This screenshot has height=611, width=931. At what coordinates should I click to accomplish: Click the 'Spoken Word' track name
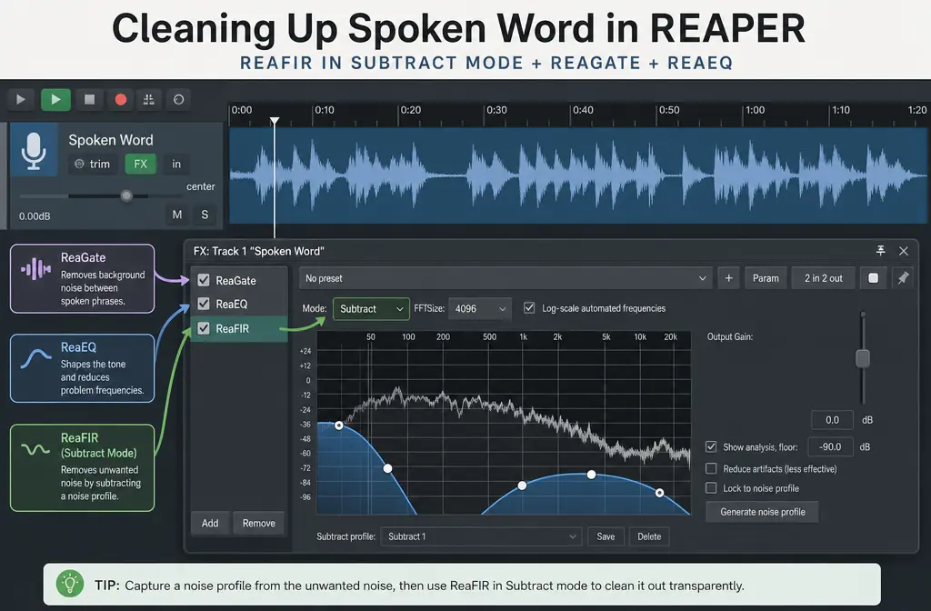tap(111, 140)
